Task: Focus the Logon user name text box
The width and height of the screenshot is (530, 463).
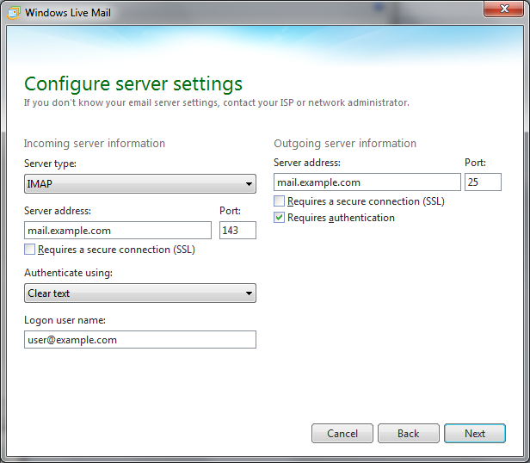Action: (x=140, y=340)
